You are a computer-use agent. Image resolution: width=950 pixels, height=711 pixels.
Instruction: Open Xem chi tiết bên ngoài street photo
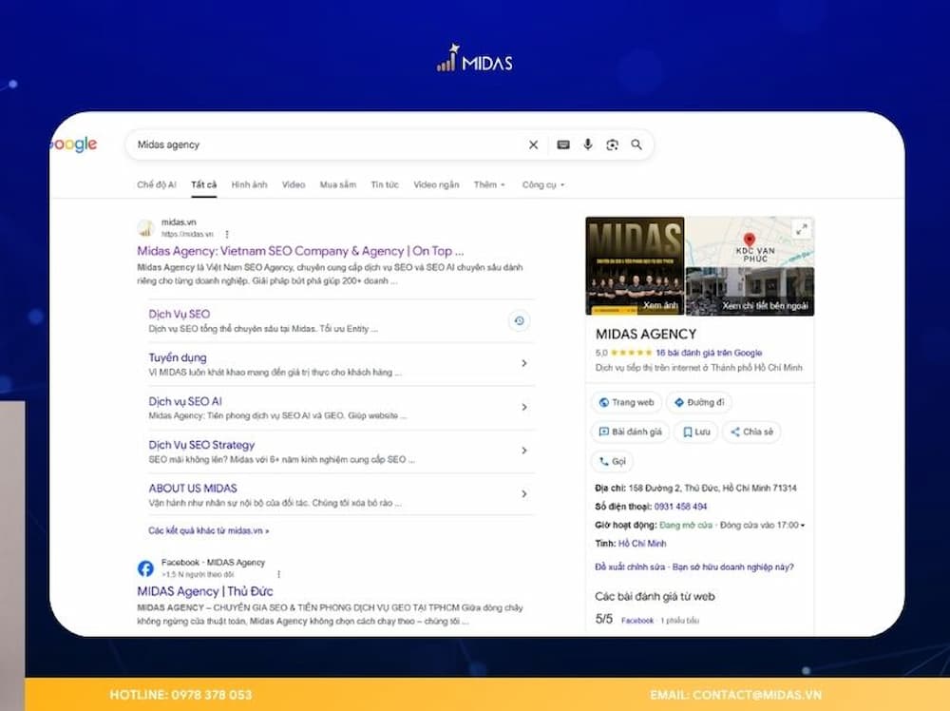(750, 292)
